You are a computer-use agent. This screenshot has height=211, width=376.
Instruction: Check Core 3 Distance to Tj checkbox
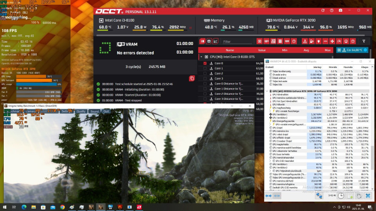pos(205,99)
